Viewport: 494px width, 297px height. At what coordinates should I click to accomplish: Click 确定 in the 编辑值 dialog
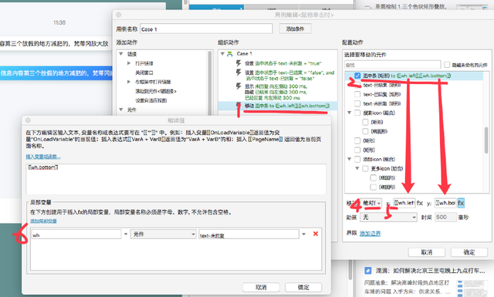point(303,287)
